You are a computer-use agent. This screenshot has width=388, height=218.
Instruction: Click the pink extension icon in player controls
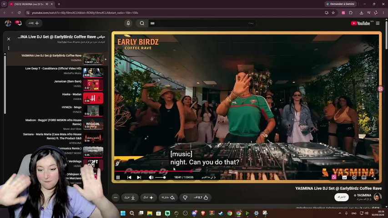coord(334,177)
